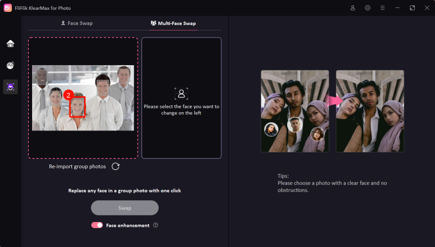Click Face enhancement help question mark

pos(156,225)
